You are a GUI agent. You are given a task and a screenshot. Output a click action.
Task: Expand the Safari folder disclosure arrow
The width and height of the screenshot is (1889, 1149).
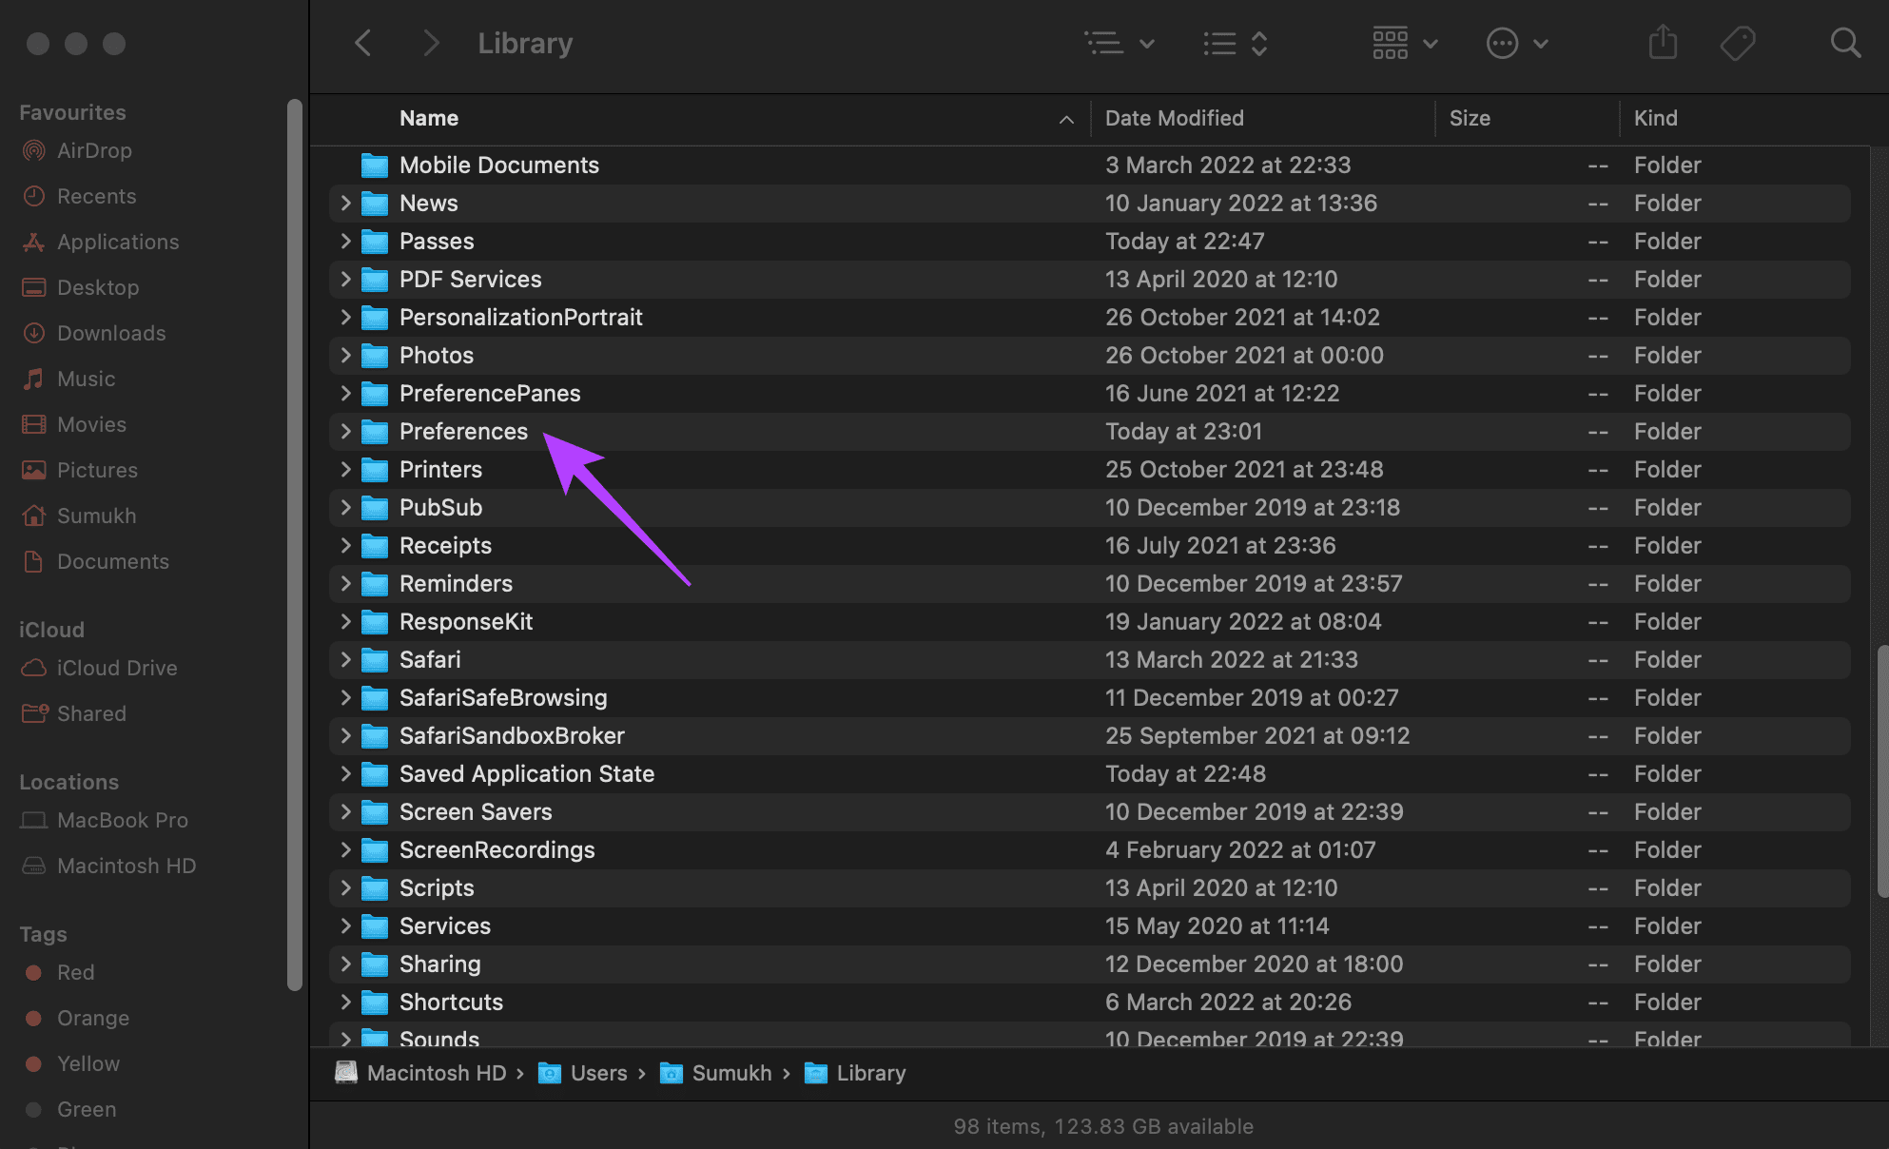(345, 659)
